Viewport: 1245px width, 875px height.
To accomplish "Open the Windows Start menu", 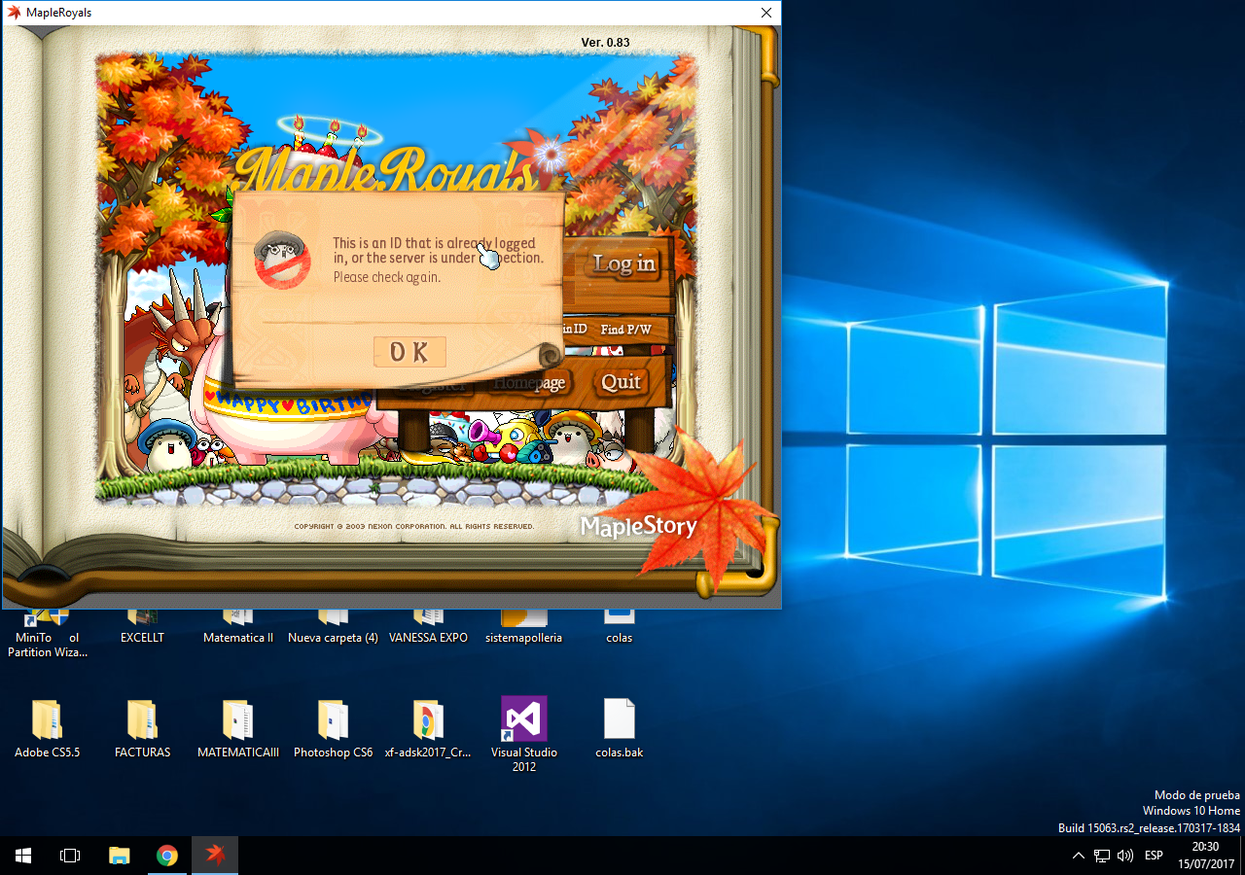I will coord(23,856).
